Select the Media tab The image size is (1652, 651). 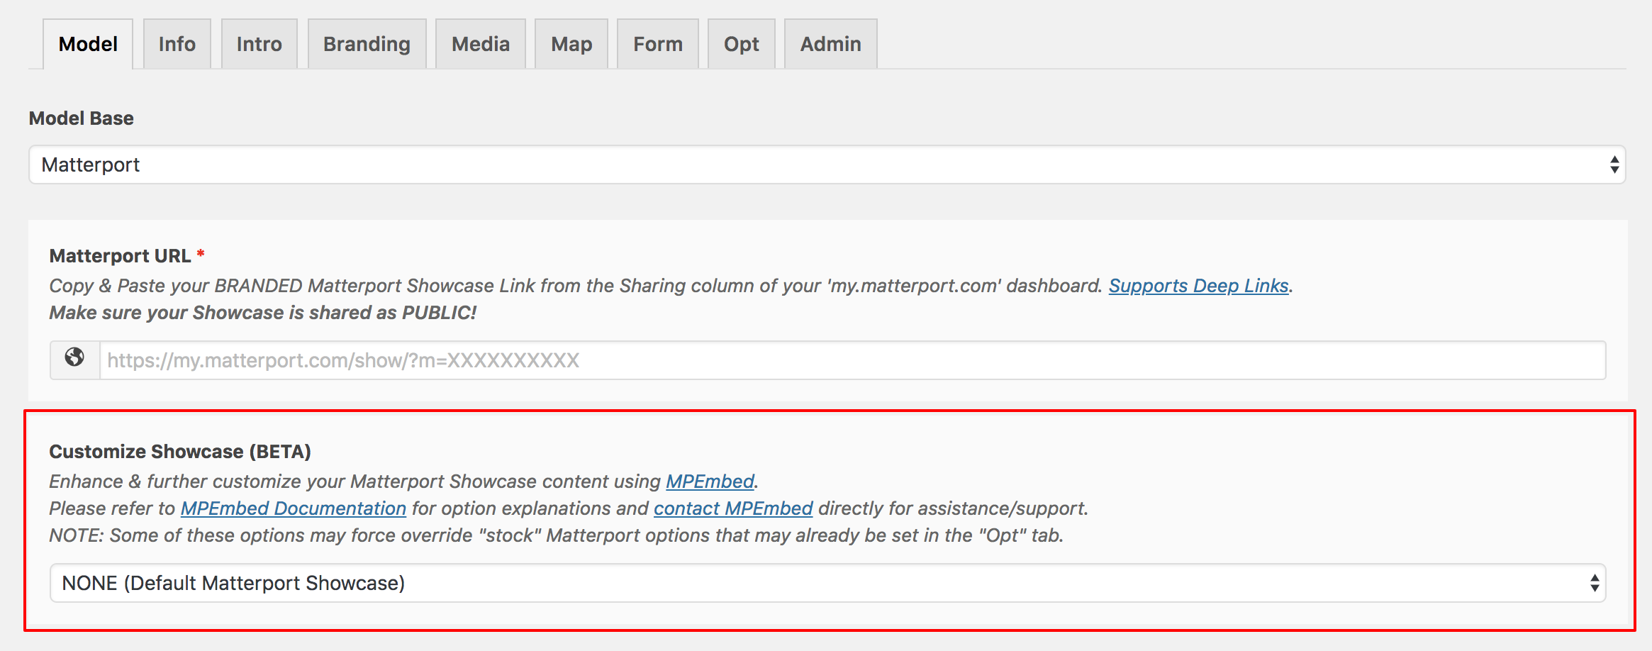tap(480, 44)
